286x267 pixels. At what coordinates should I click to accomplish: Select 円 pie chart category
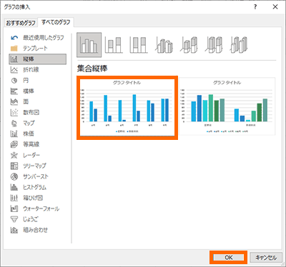37,81
